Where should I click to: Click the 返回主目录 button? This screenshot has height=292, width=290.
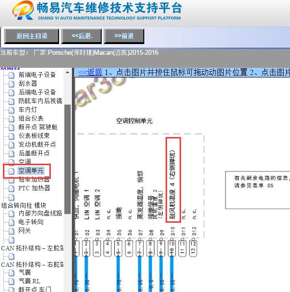pos(31,36)
